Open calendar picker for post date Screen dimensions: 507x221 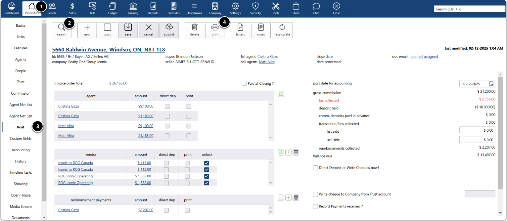tap(491, 84)
